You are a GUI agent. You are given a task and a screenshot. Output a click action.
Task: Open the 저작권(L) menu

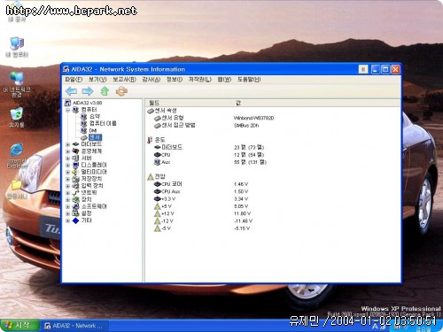pos(200,80)
